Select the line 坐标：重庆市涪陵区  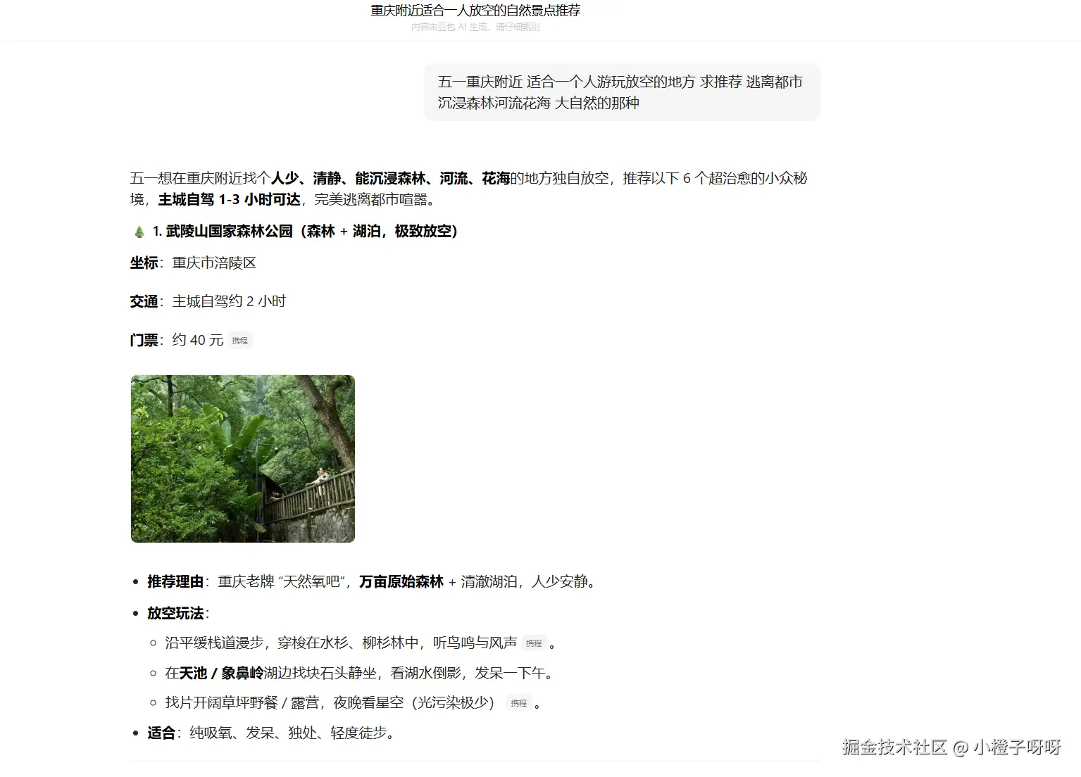click(193, 263)
